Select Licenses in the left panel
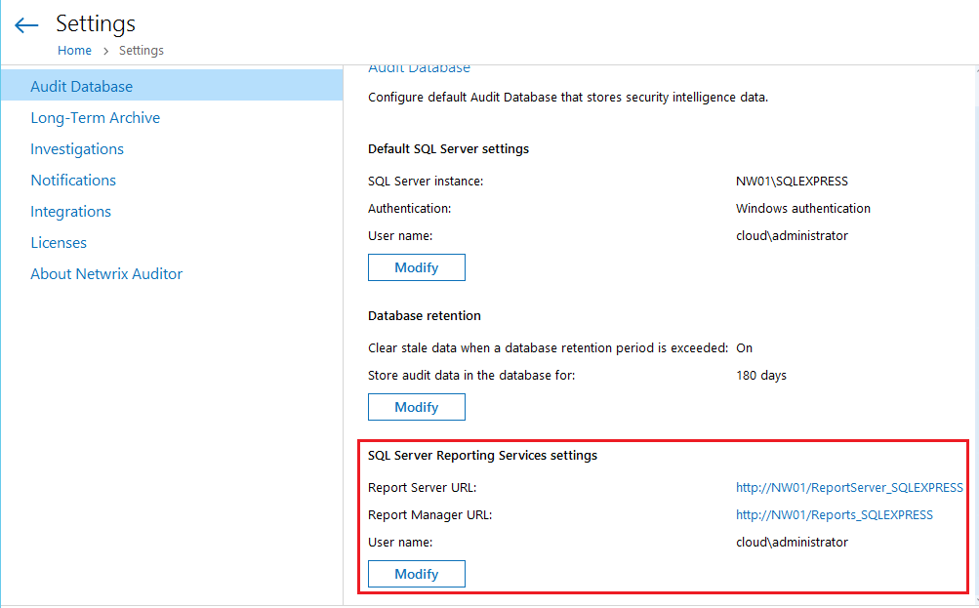 point(59,242)
